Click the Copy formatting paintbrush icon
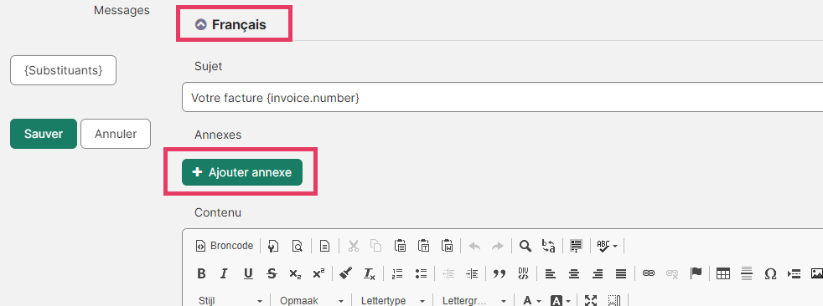This screenshot has width=823, height=306. coord(346,273)
